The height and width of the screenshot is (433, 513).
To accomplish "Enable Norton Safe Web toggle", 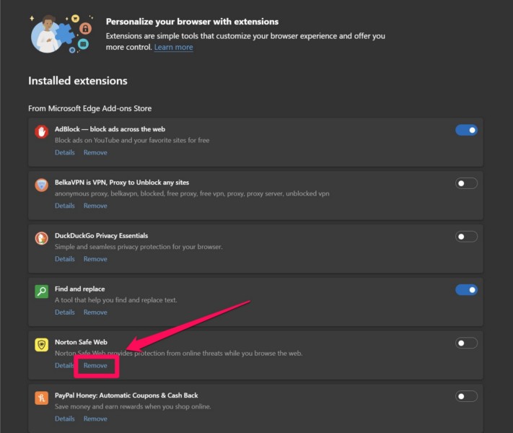I will pos(466,343).
